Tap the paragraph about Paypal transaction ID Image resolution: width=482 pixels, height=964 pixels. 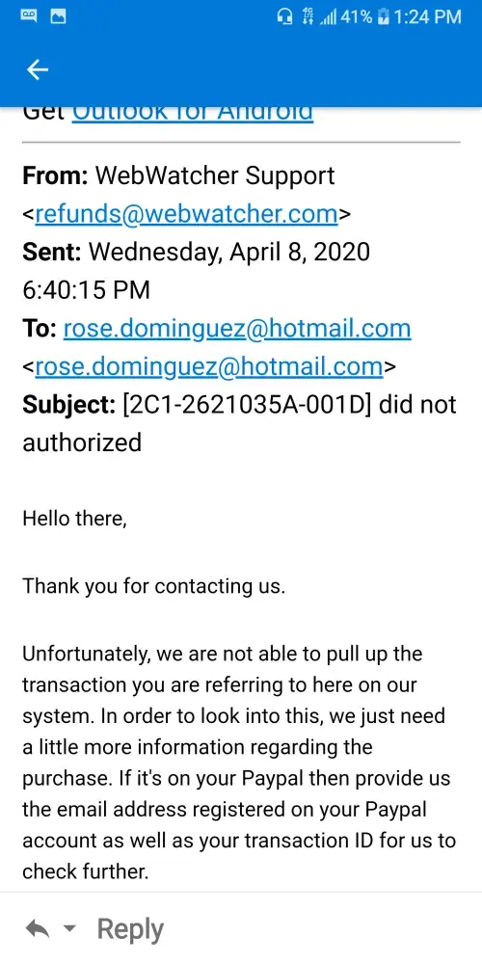tap(238, 763)
